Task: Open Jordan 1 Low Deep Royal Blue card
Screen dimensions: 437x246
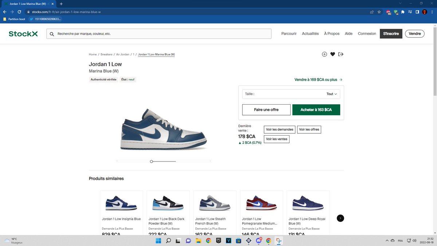Action: 308,212
